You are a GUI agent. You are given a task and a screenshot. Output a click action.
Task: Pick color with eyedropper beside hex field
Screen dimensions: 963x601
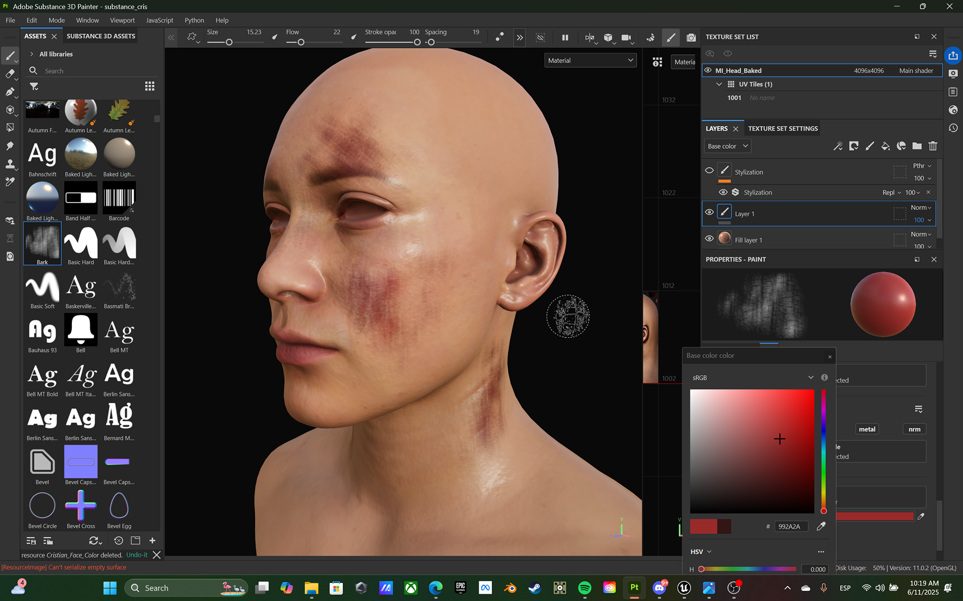(x=821, y=526)
